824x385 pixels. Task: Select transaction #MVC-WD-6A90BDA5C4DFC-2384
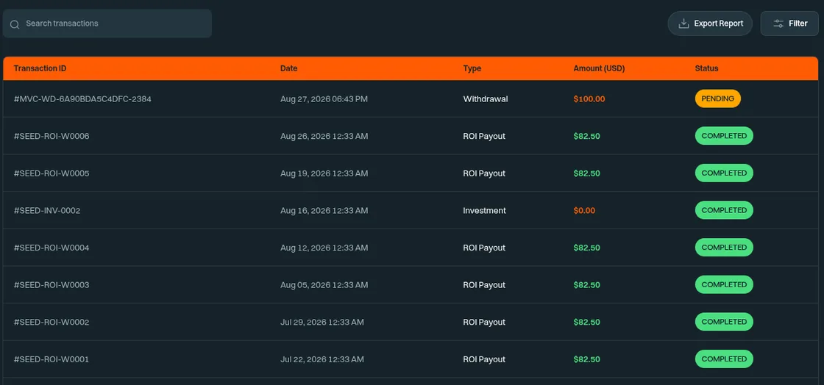point(82,98)
